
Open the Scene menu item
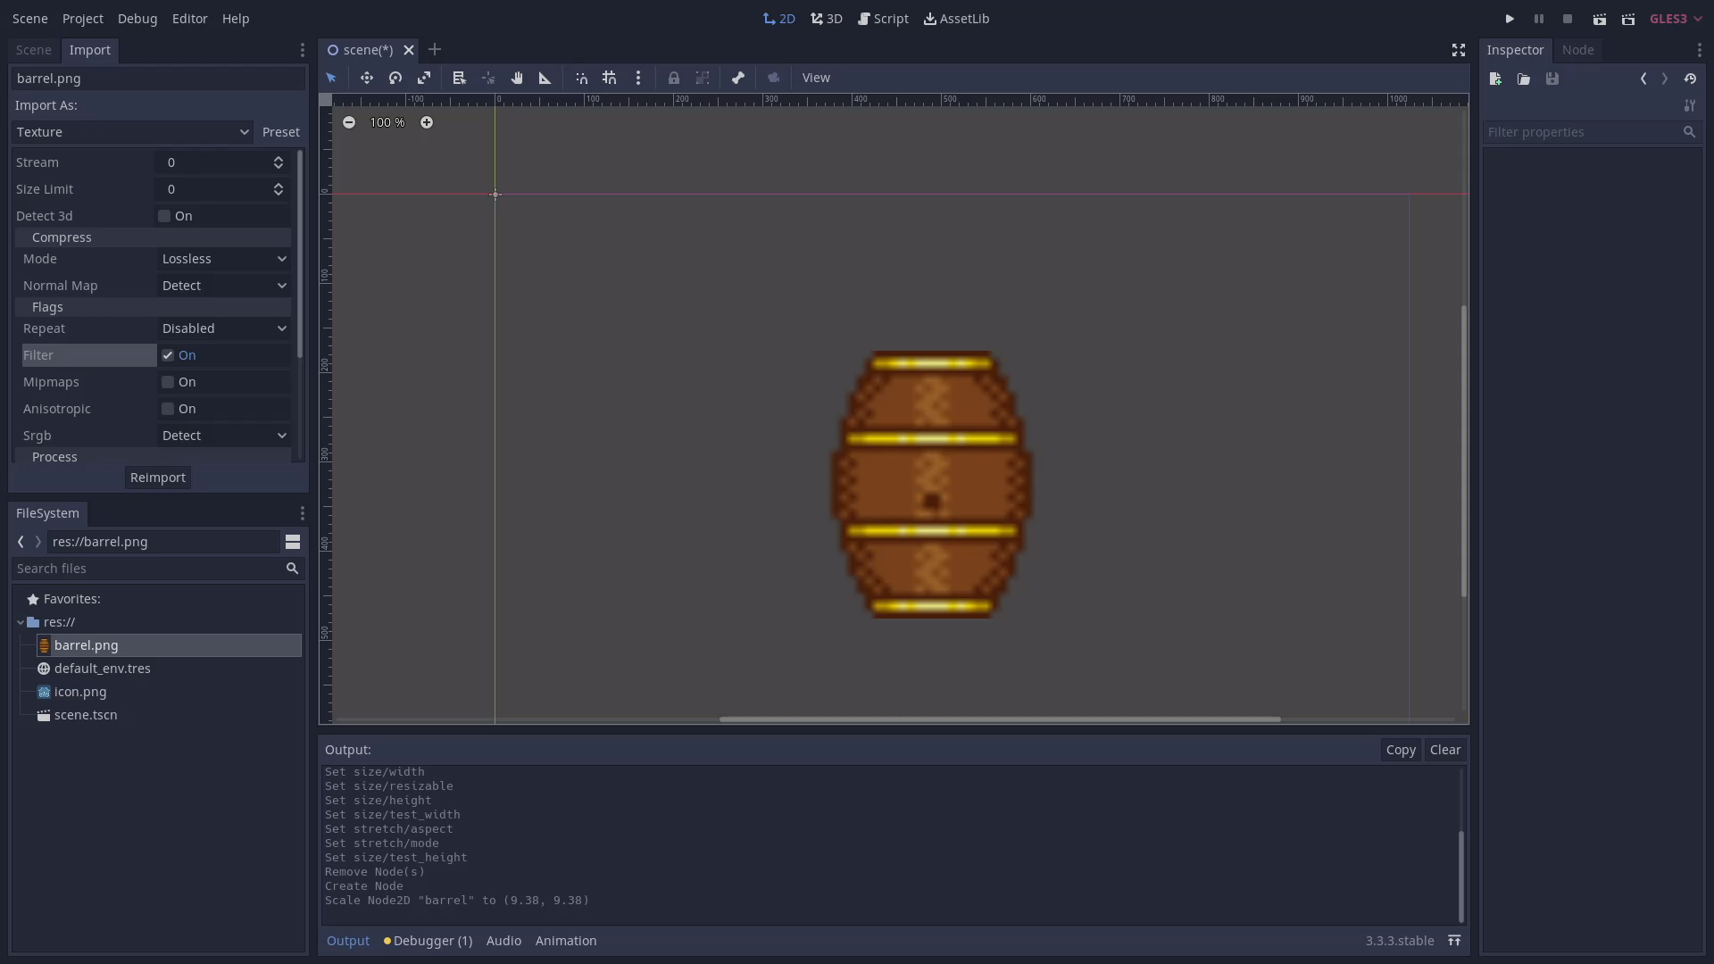pyautogui.click(x=29, y=18)
